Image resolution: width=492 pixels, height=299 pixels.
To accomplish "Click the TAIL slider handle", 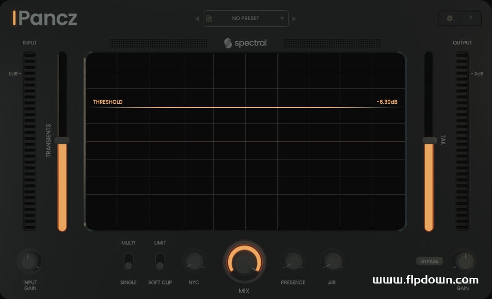I will (x=429, y=140).
